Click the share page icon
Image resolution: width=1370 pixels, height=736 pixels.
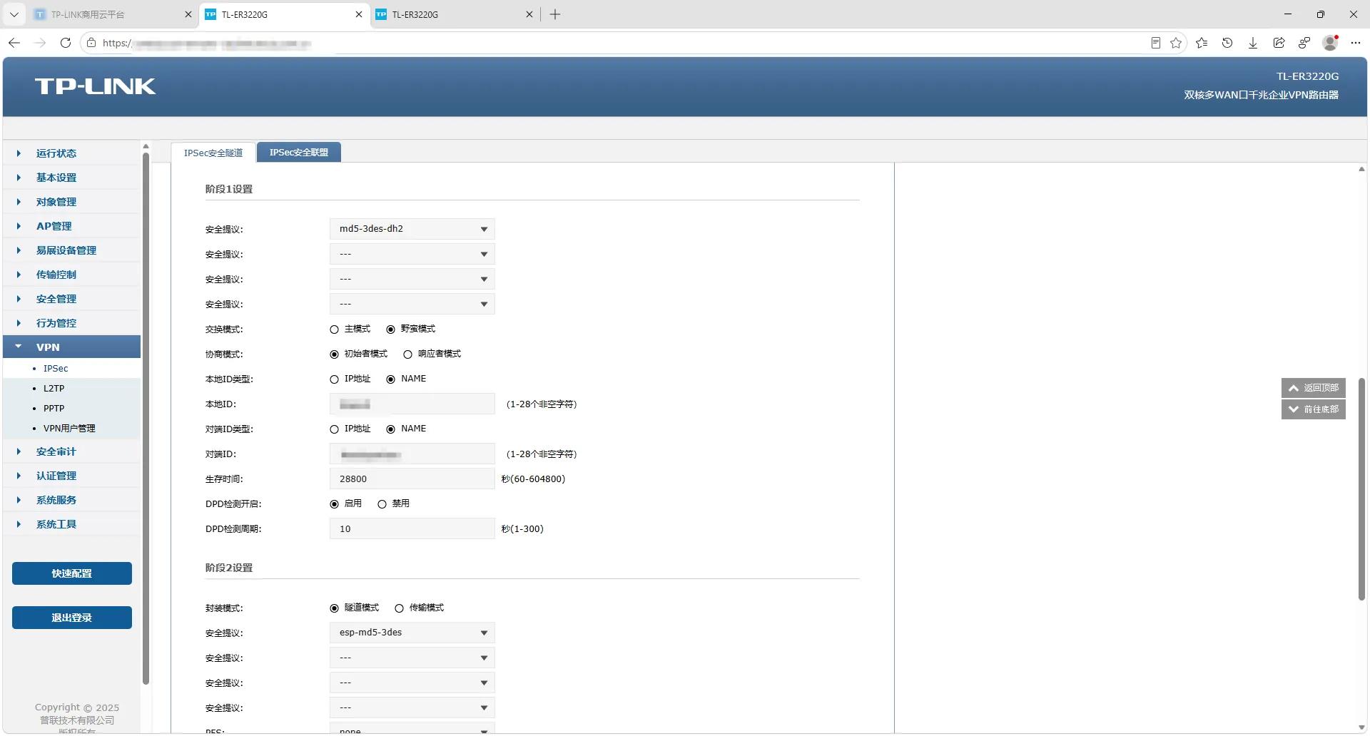pyautogui.click(x=1279, y=43)
